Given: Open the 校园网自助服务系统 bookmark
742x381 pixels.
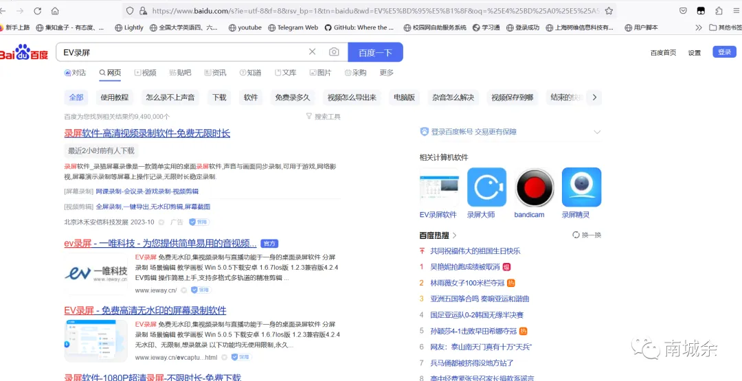Looking at the screenshot, I should click(436, 27).
